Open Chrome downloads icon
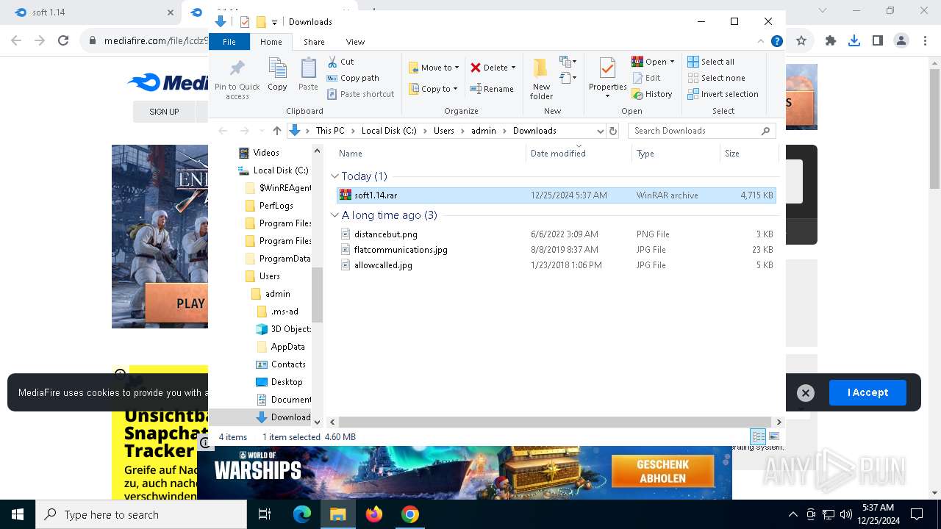 pyautogui.click(x=854, y=41)
